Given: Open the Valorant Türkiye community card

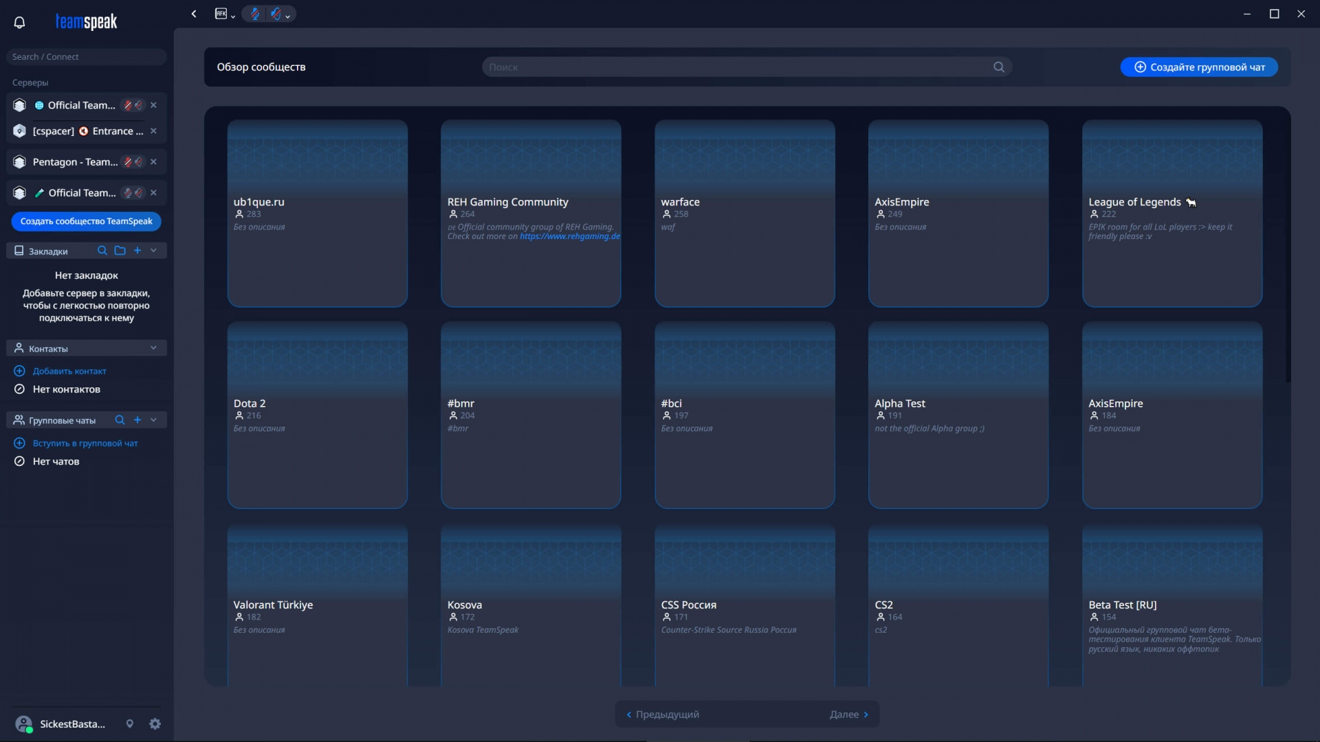Looking at the screenshot, I should 318,605.
